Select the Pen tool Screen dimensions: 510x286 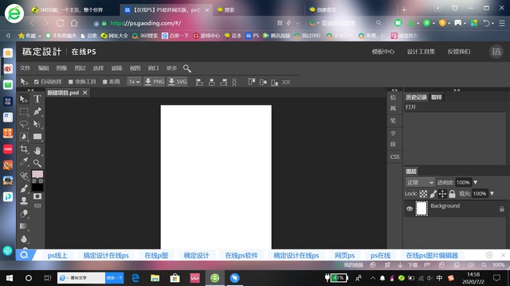37,111
